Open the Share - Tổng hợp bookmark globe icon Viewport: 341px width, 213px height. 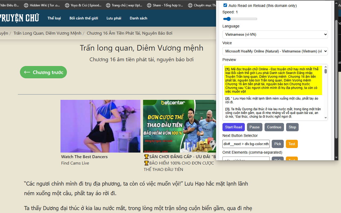point(149,5)
